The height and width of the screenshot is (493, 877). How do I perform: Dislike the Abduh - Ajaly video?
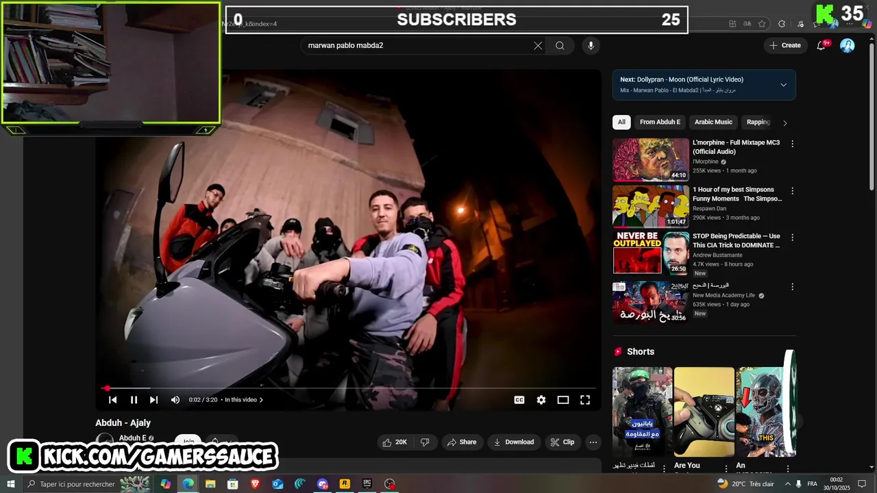(425, 442)
